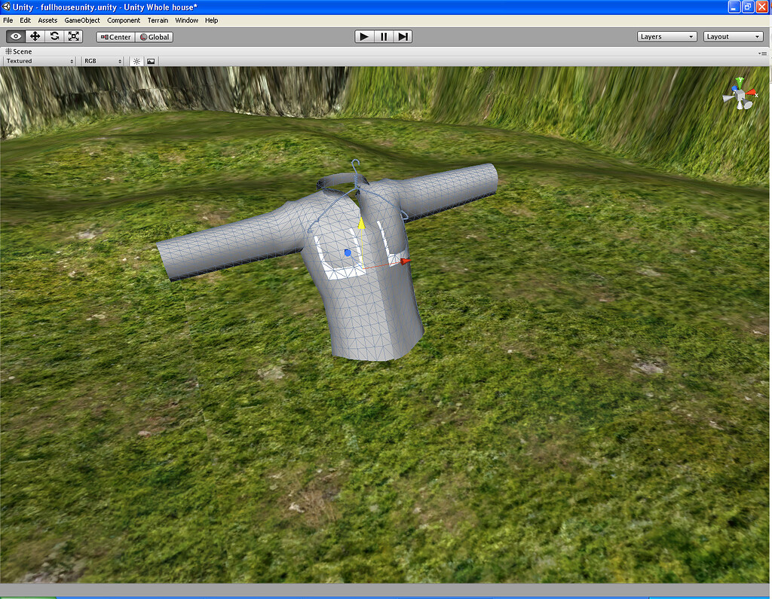Click the scene gizmo's green Y axis cone
This screenshot has height=599, width=772.
[739, 83]
